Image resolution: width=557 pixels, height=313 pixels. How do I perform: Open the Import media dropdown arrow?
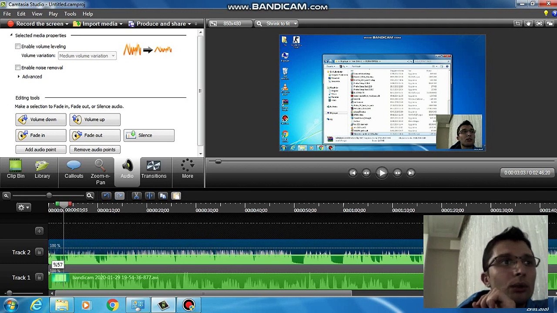click(x=121, y=24)
